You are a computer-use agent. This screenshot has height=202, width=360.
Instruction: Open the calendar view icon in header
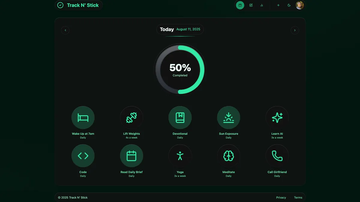(x=240, y=5)
